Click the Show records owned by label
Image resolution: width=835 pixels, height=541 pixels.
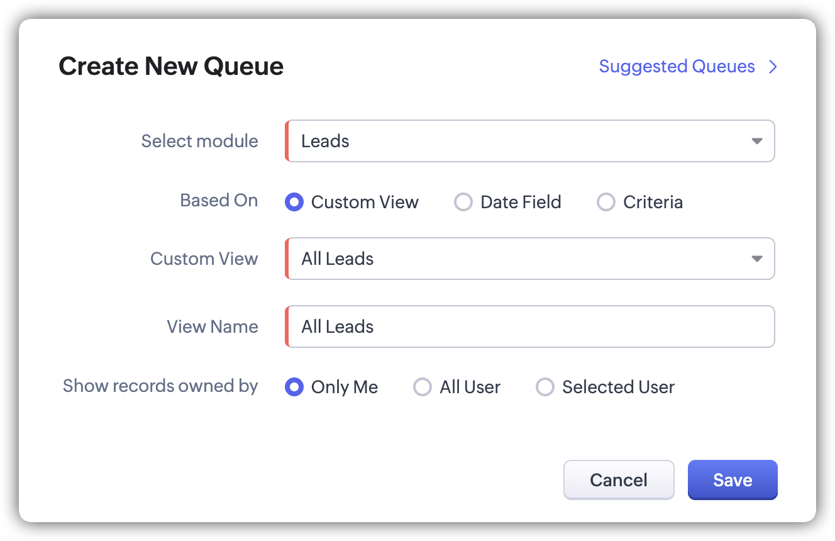coord(160,386)
